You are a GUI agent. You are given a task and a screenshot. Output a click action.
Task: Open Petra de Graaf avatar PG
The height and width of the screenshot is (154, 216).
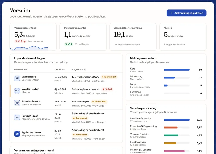point(17,117)
